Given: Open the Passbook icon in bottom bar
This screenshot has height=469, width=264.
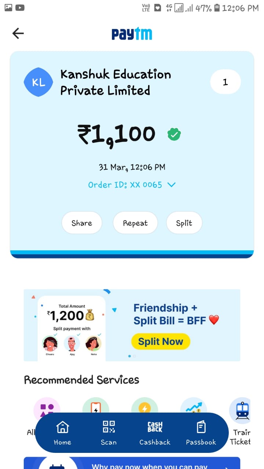Looking at the screenshot, I should (x=201, y=433).
